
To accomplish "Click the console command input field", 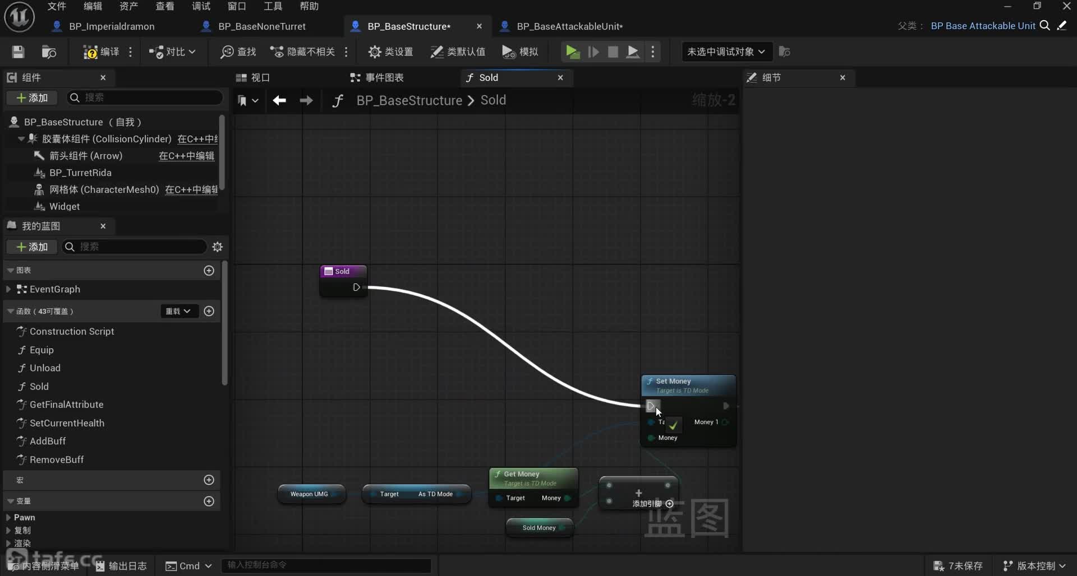I will (x=326, y=565).
